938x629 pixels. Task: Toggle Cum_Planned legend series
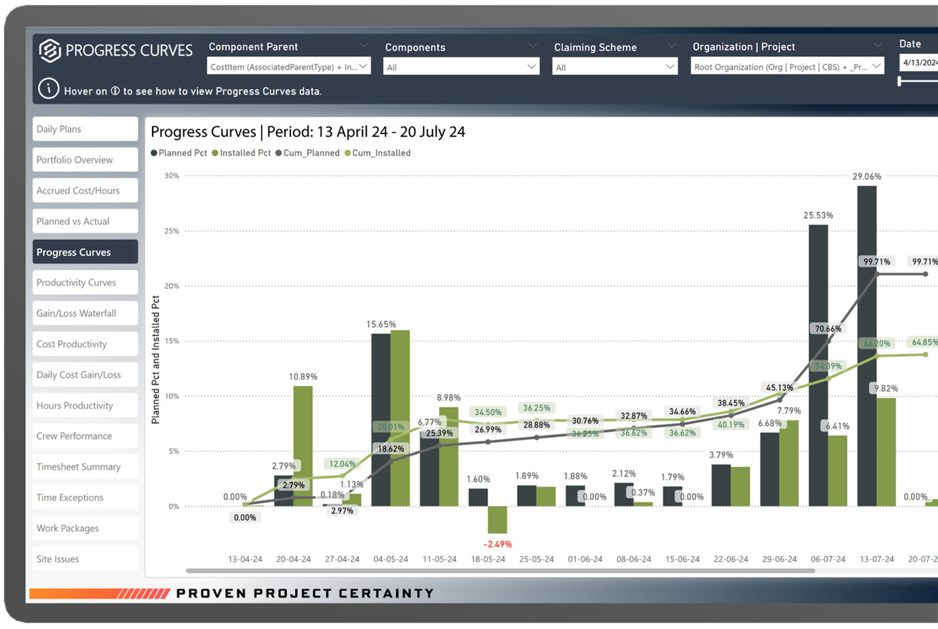coord(308,153)
